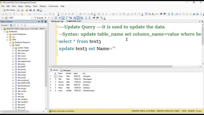Switch to the Messages tab
The width and height of the screenshot is (204, 115).
pos(65,70)
